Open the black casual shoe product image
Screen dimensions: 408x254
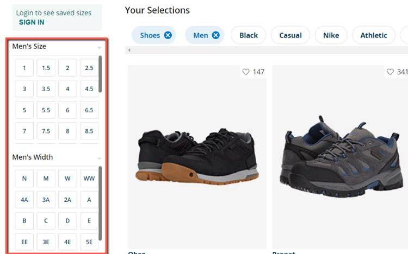tap(196, 156)
